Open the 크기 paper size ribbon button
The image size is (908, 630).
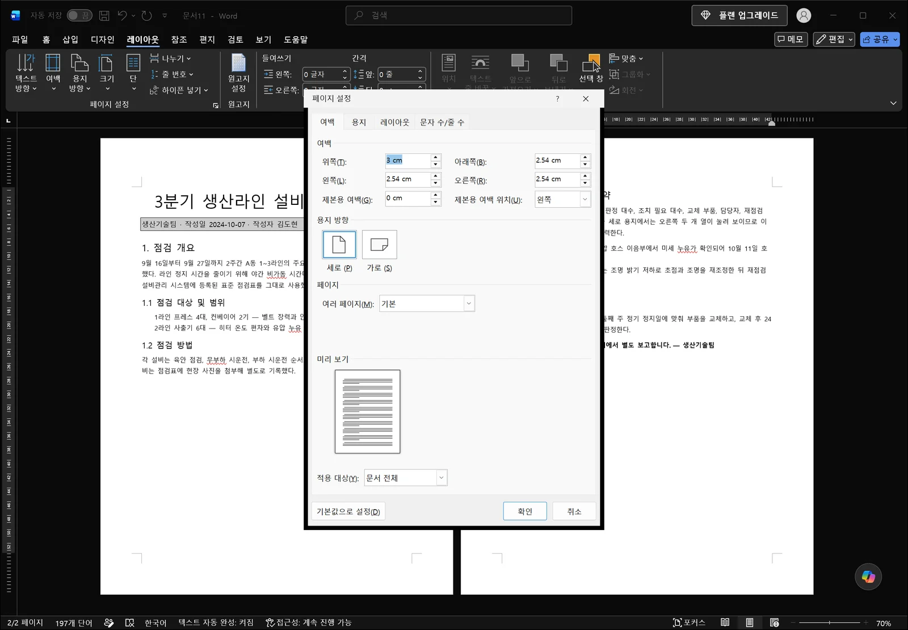(107, 73)
